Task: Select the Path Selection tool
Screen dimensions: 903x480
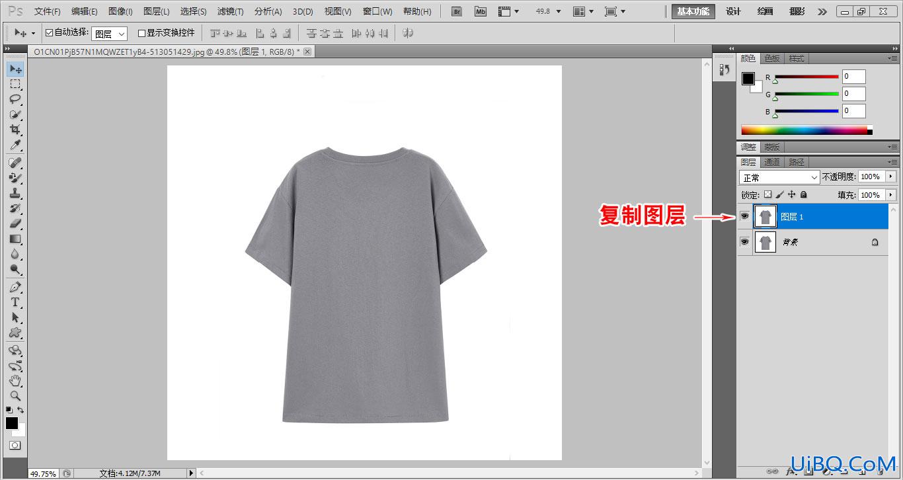Action: point(15,317)
